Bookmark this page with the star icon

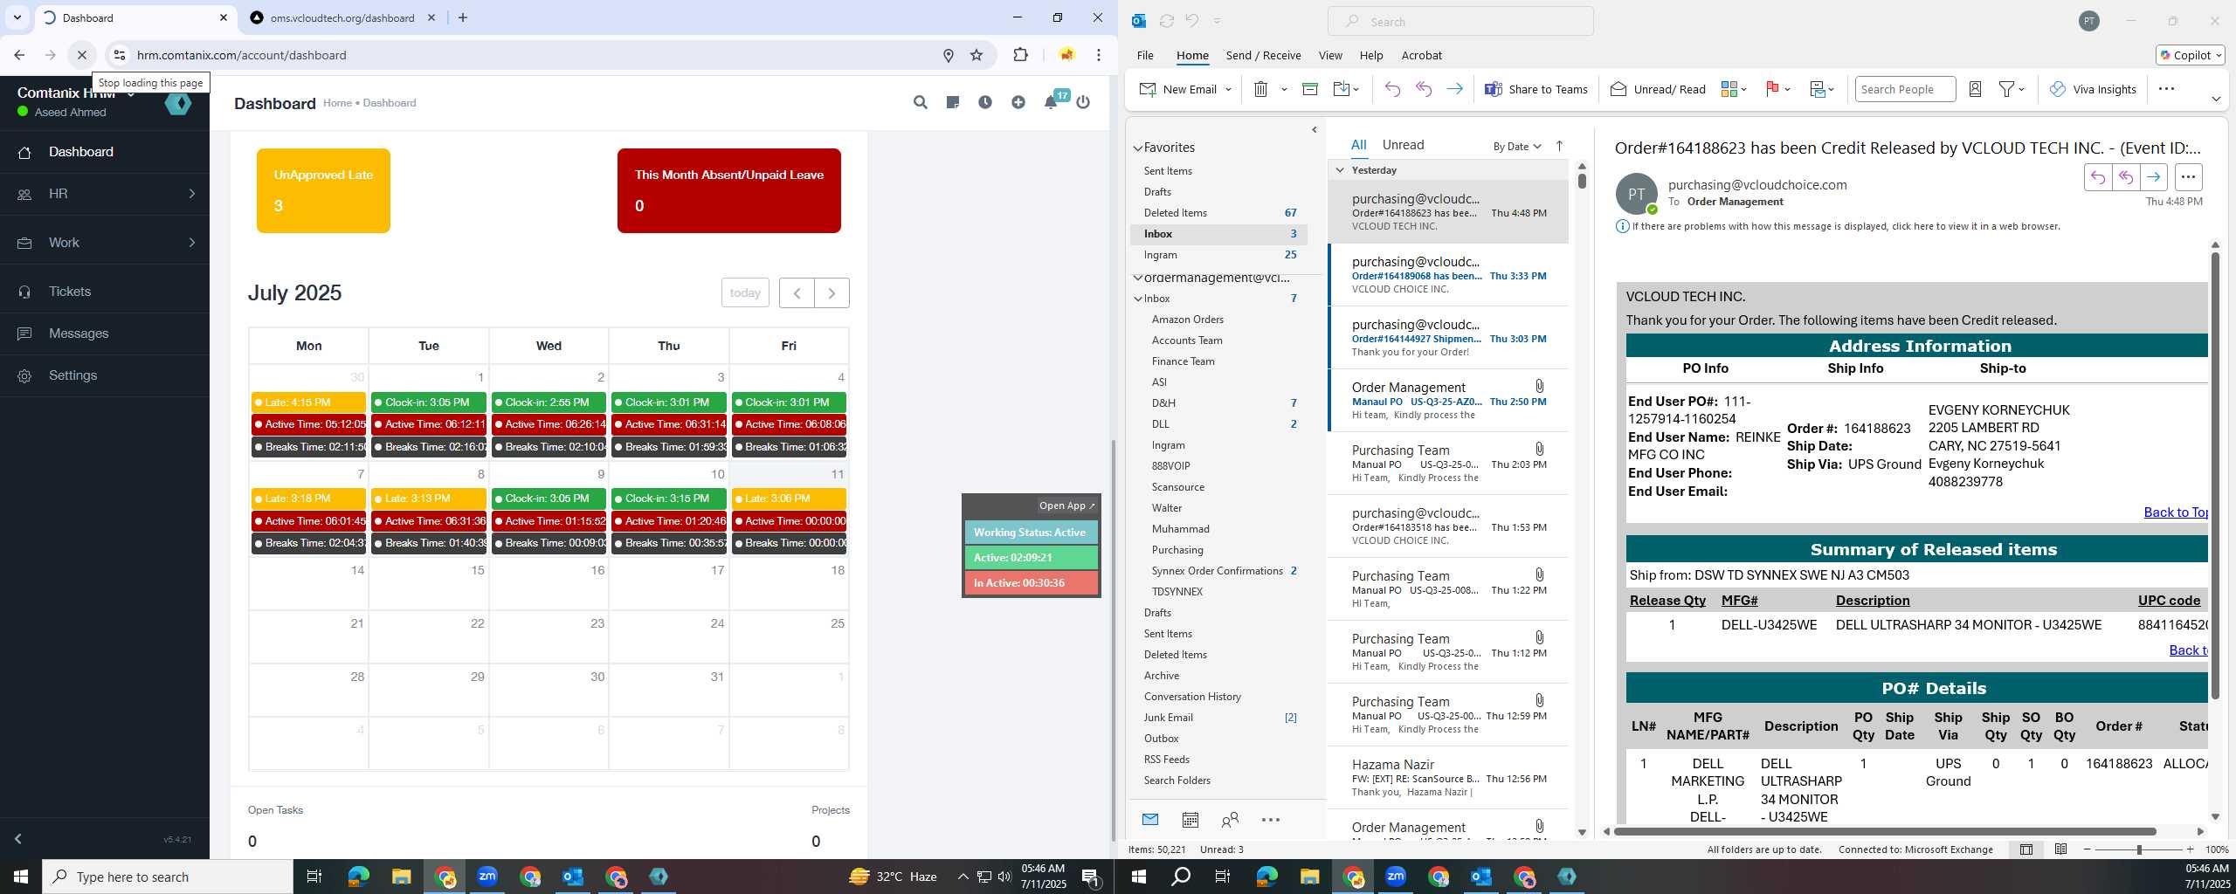point(977,55)
